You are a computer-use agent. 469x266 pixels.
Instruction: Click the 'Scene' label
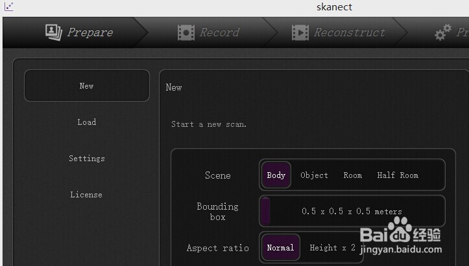(x=218, y=175)
